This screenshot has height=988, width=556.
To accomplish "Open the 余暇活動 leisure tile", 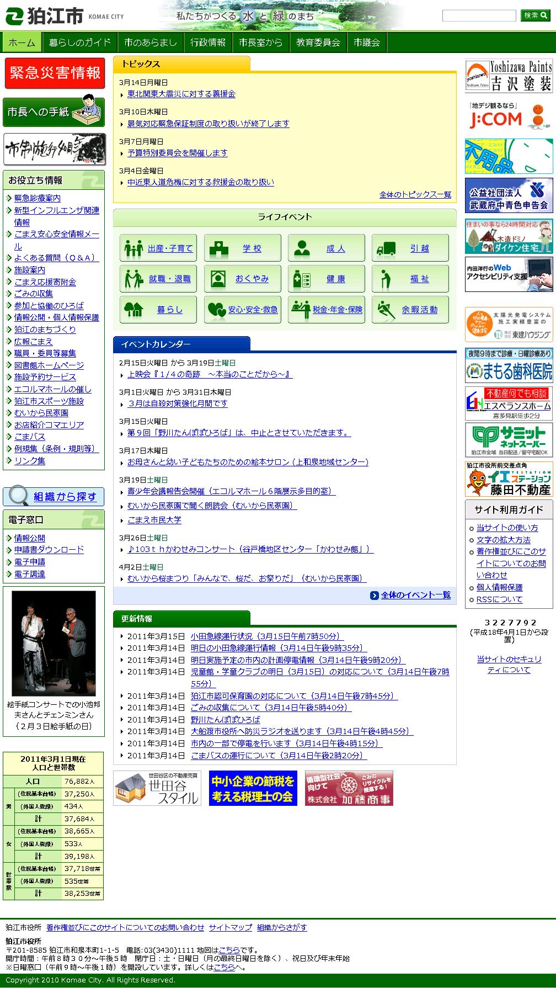I will pyautogui.click(x=410, y=310).
